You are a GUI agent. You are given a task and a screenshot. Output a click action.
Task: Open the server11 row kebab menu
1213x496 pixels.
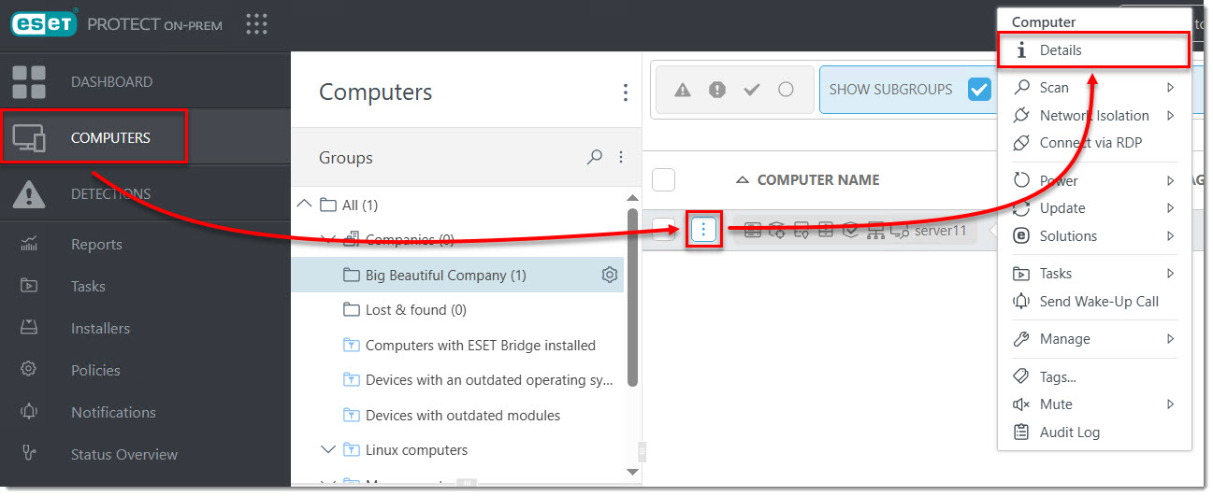click(703, 230)
